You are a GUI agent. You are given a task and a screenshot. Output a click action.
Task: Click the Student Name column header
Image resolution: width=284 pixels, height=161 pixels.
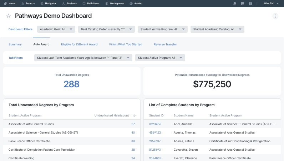183,115
